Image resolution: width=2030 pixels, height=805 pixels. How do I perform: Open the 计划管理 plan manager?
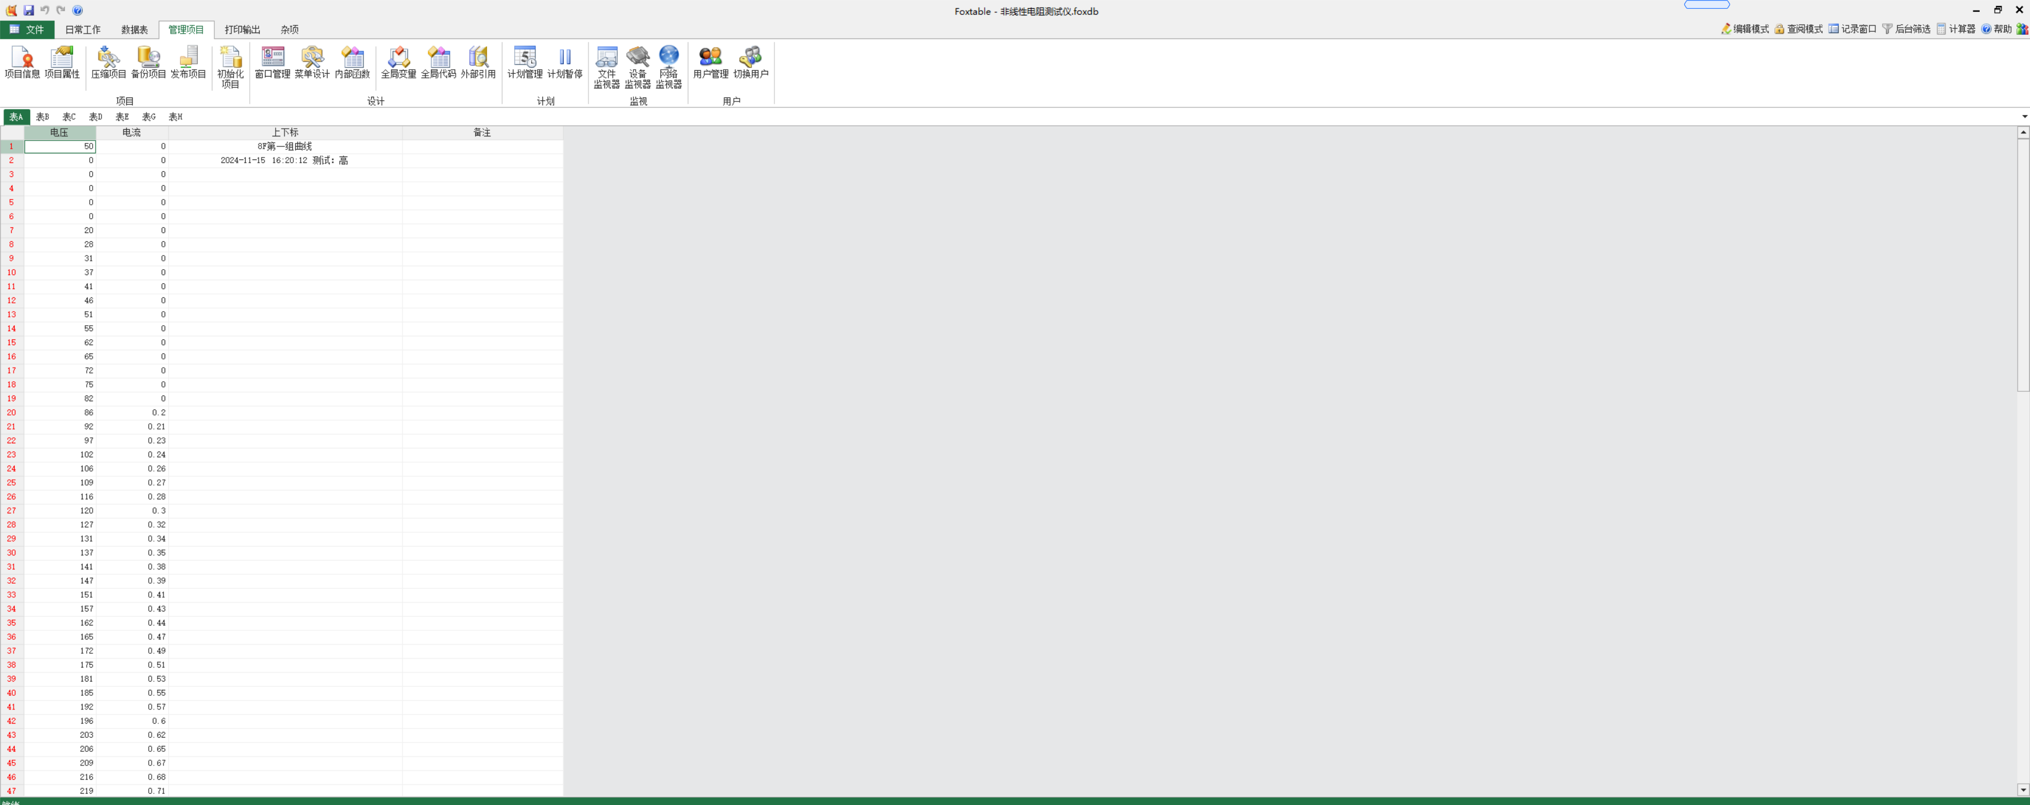524,62
